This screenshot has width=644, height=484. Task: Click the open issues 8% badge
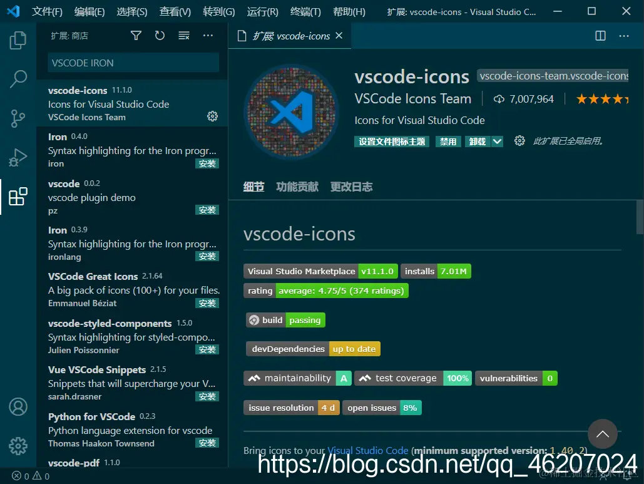(x=382, y=408)
